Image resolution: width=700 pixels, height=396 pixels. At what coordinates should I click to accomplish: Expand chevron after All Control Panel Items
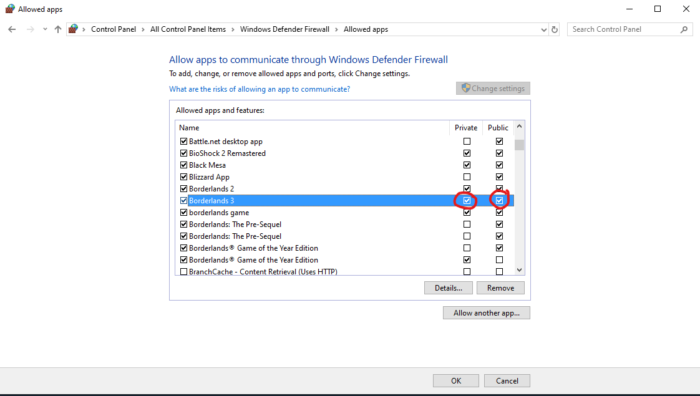pos(233,29)
